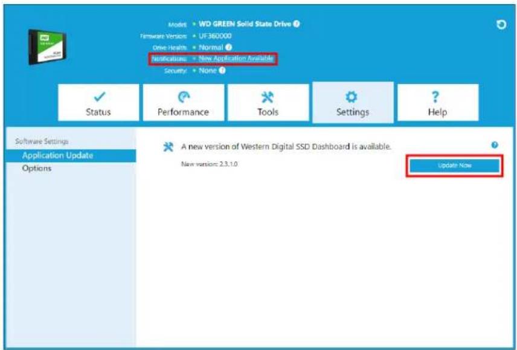This screenshot has height=350, width=517.
Task: Click the firmware version UF360000 text
Action: point(215,36)
